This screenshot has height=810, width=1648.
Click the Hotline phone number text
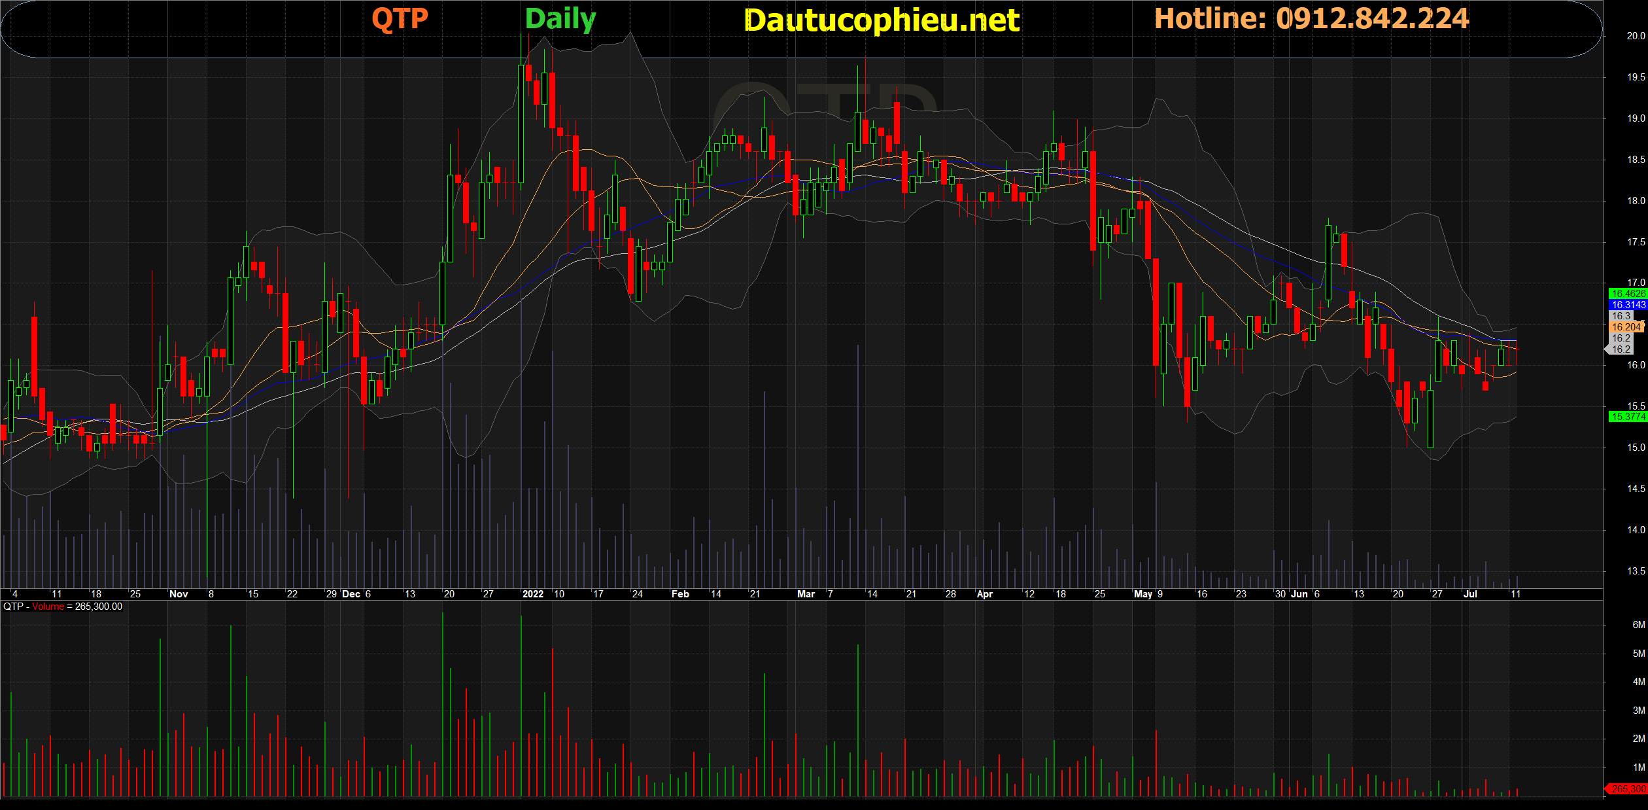[1311, 18]
